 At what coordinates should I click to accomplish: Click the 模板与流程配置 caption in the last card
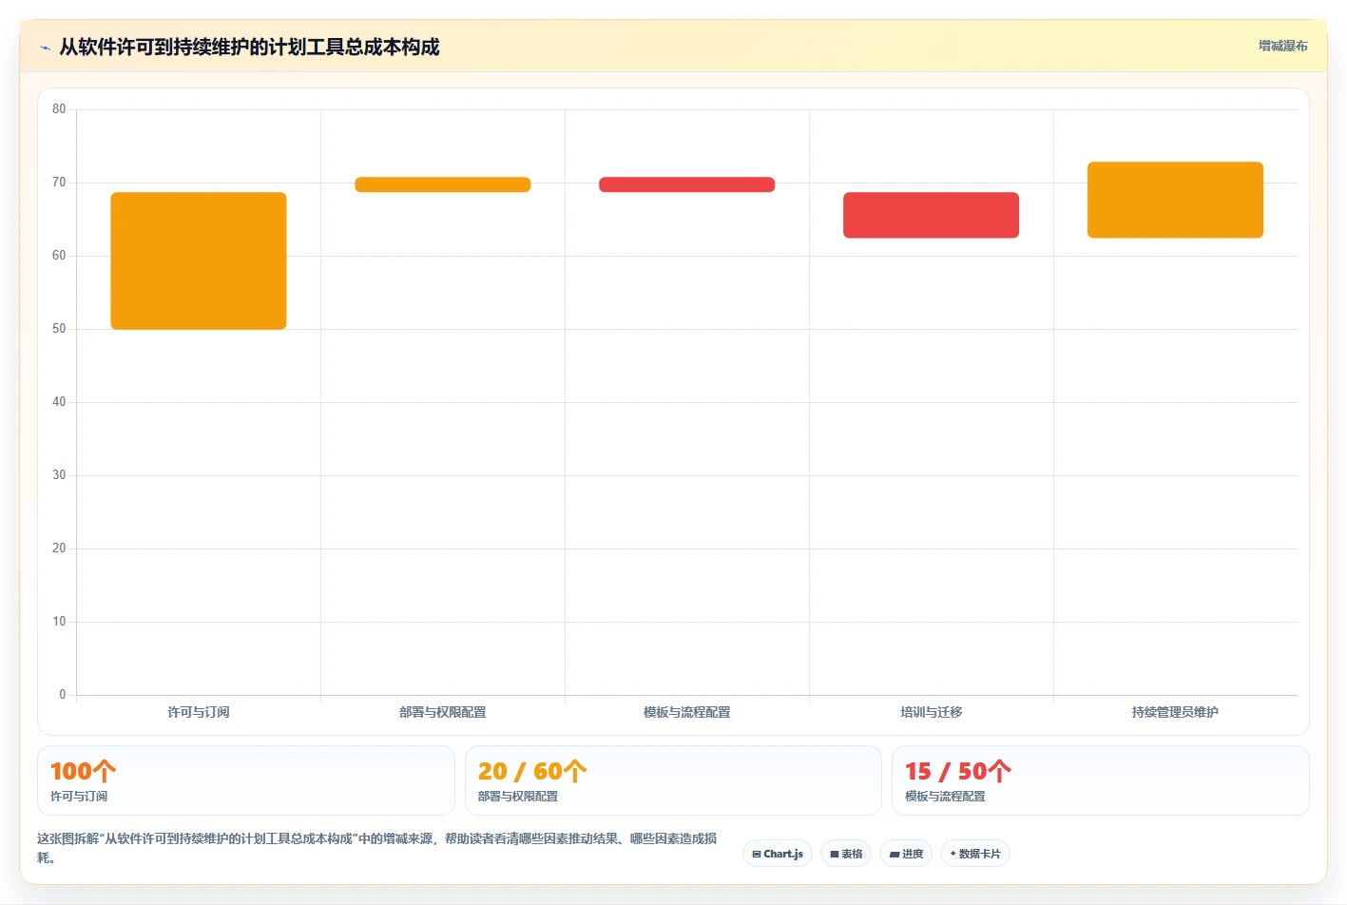coord(945,797)
